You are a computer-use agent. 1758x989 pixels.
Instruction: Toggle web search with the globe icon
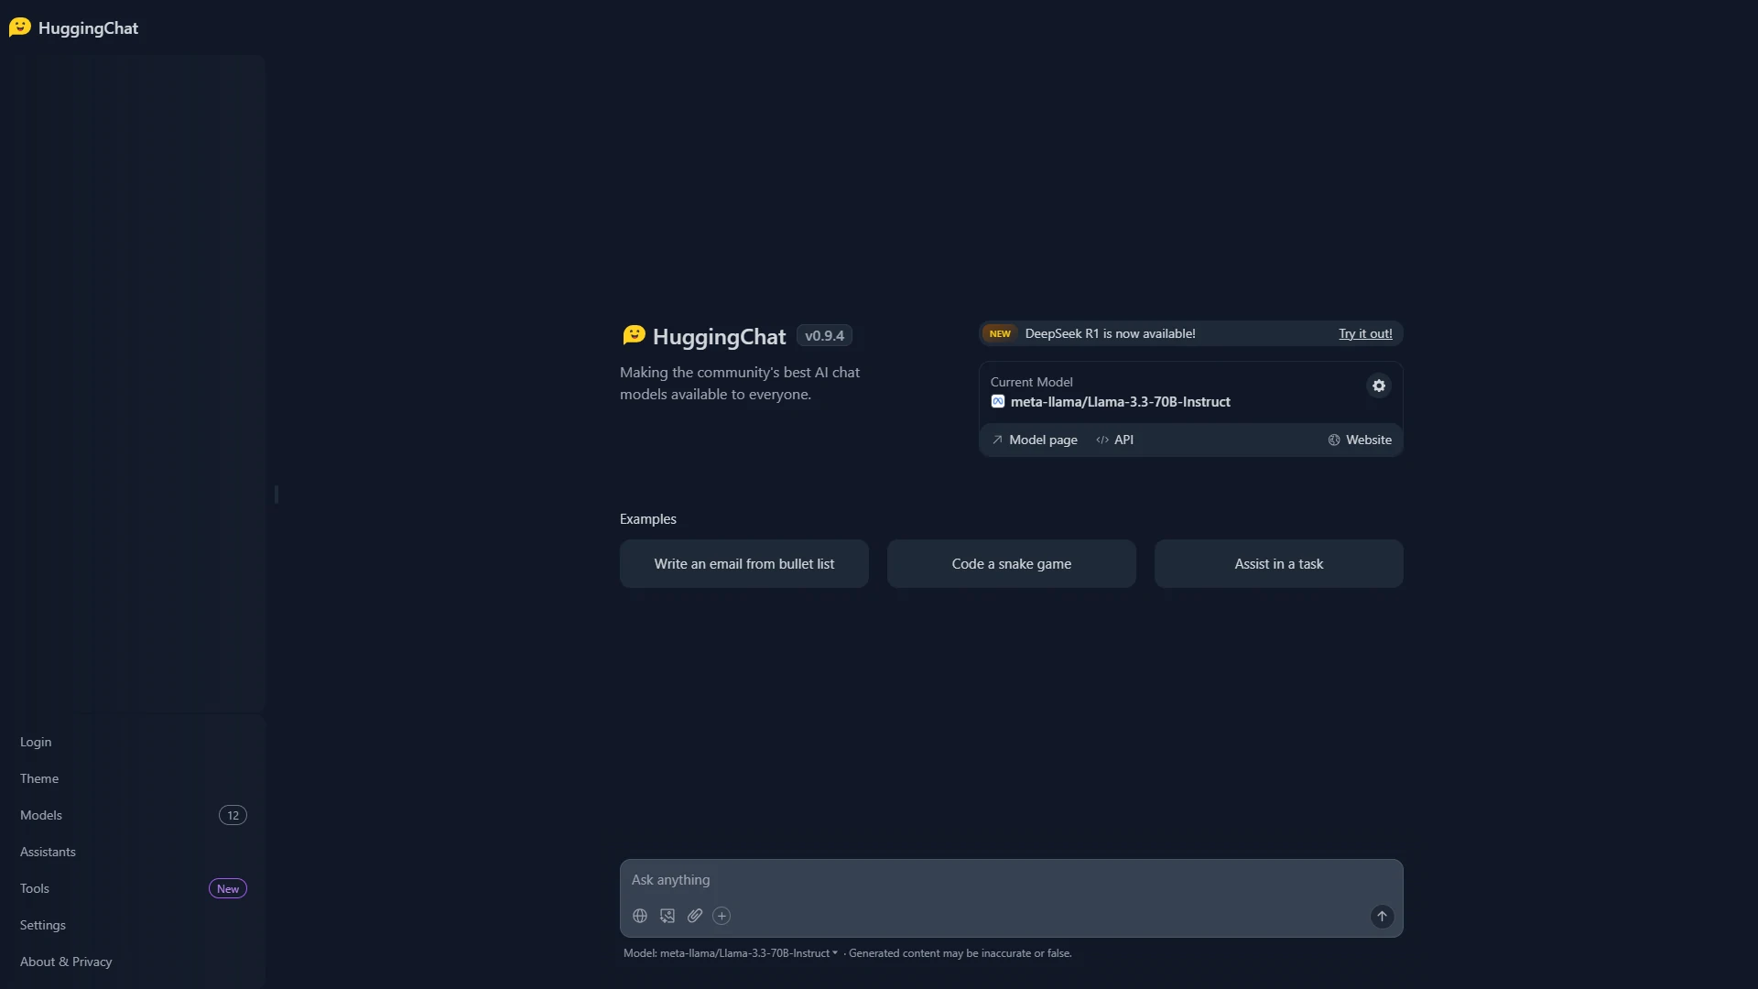pos(640,916)
